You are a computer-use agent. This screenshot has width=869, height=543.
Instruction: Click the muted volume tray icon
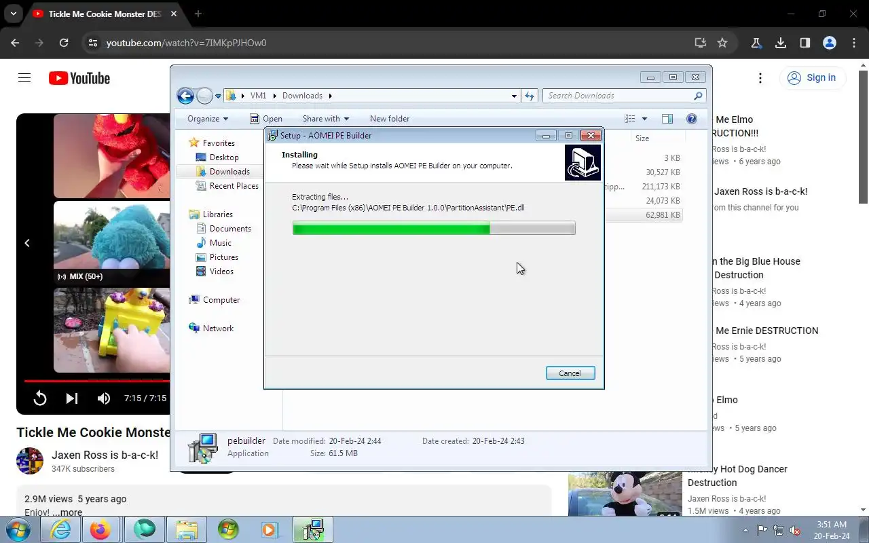click(794, 530)
